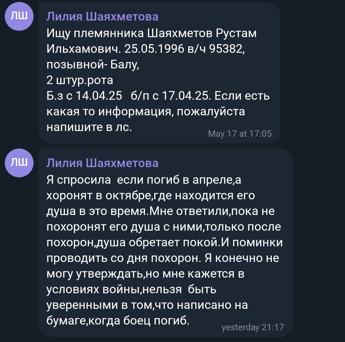Screen dimensions: 345x342
Task: Click the '2 штур.рота' line
Action: coord(80,80)
